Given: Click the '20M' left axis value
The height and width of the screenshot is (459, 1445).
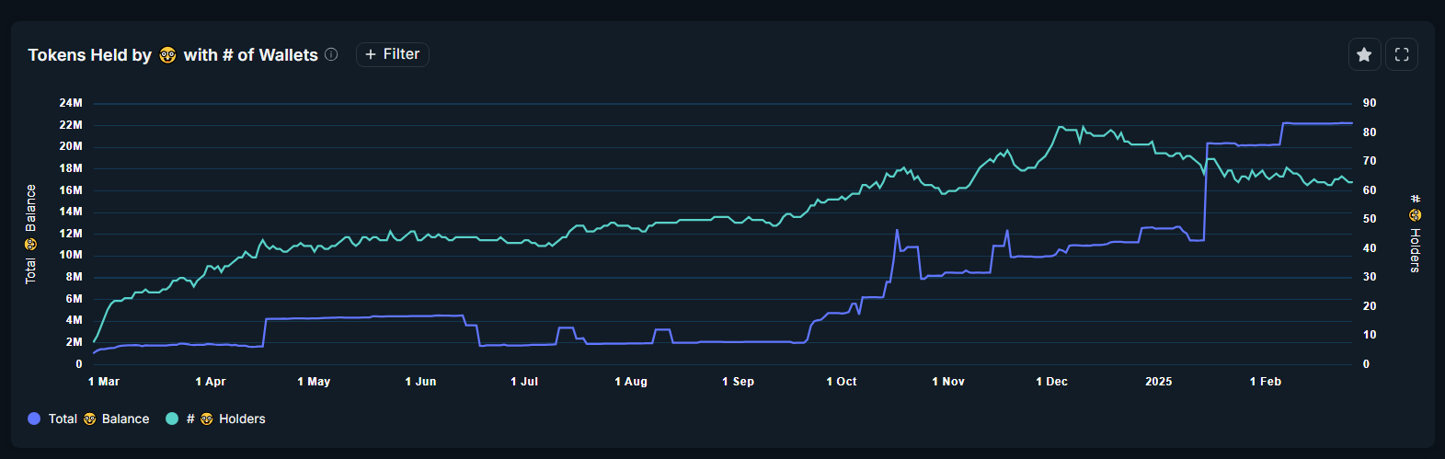Looking at the screenshot, I should [71, 146].
